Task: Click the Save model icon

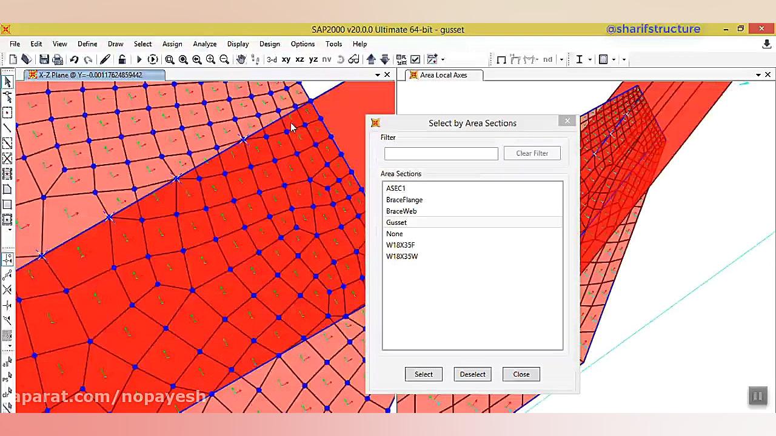Action: coord(44,59)
